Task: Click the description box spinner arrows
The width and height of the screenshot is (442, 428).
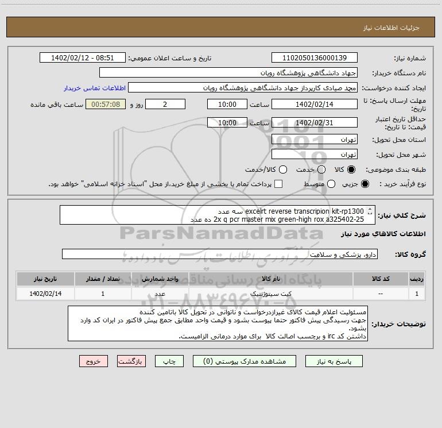Action: click(370, 211)
